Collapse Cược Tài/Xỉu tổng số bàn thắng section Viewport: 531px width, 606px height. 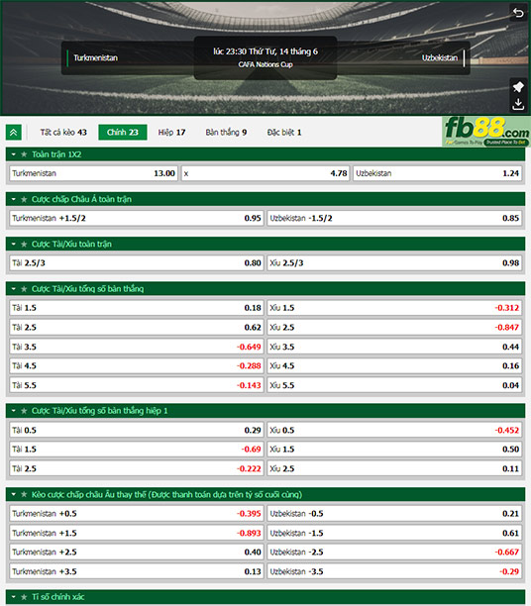point(14,289)
